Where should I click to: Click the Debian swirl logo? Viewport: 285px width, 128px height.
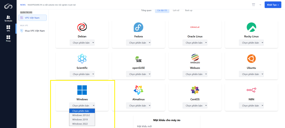coord(82,27)
